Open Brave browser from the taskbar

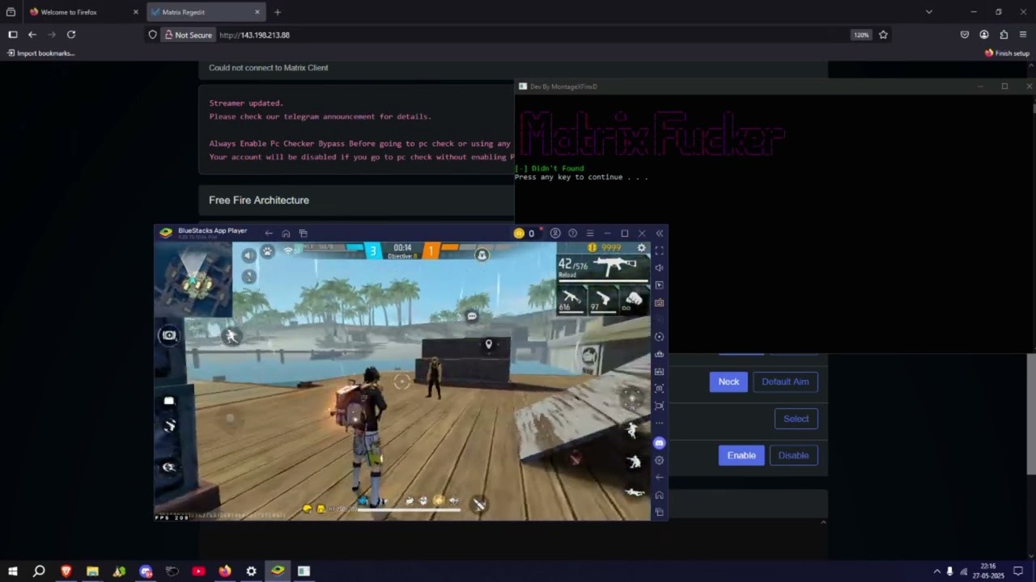coord(66,571)
